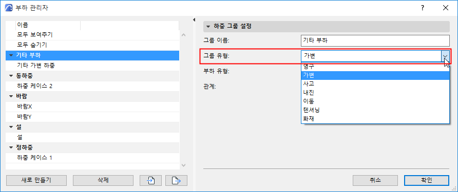Choose 이동 from the dropdown list
Image resolution: width=458 pixels, height=192 pixels.
tap(375, 101)
